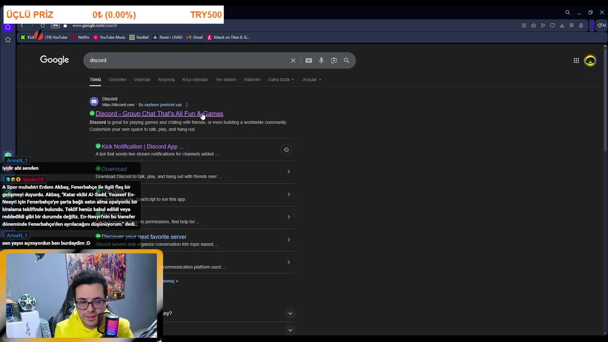Click the padlock site security icon
The image size is (608, 342).
point(65,26)
